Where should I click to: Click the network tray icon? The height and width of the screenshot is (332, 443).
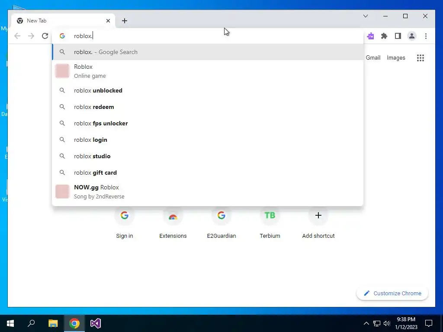tap(377, 323)
